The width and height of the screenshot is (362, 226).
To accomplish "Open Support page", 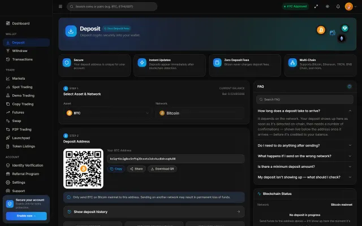I will click(x=27, y=191).
